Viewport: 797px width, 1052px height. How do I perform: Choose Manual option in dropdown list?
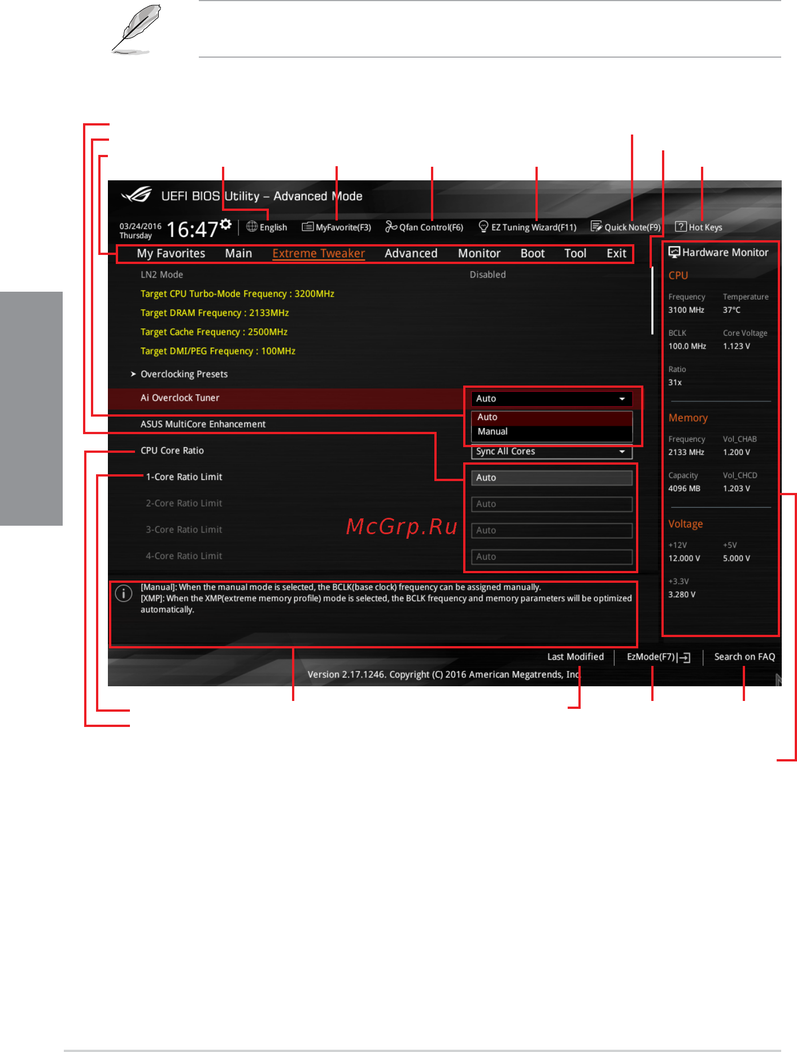551,432
